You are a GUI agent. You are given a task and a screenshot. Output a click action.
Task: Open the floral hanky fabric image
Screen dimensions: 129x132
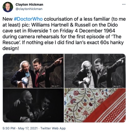pyautogui.click(x=95, y=105)
